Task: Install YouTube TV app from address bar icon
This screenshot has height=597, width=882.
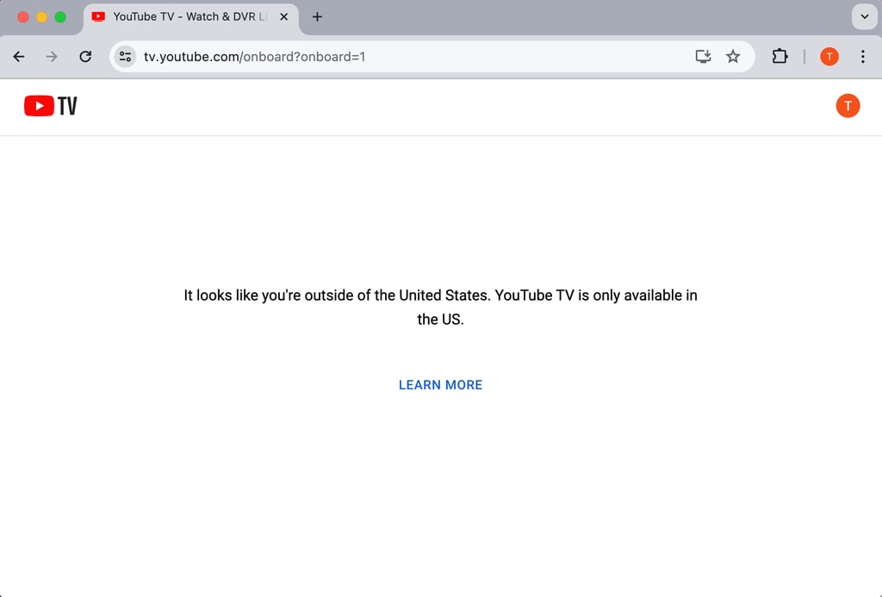Action: [703, 56]
